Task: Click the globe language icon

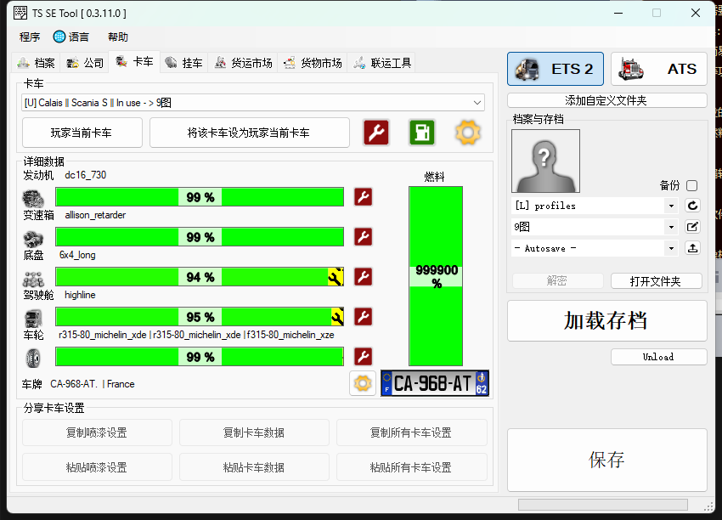Action: [59, 37]
